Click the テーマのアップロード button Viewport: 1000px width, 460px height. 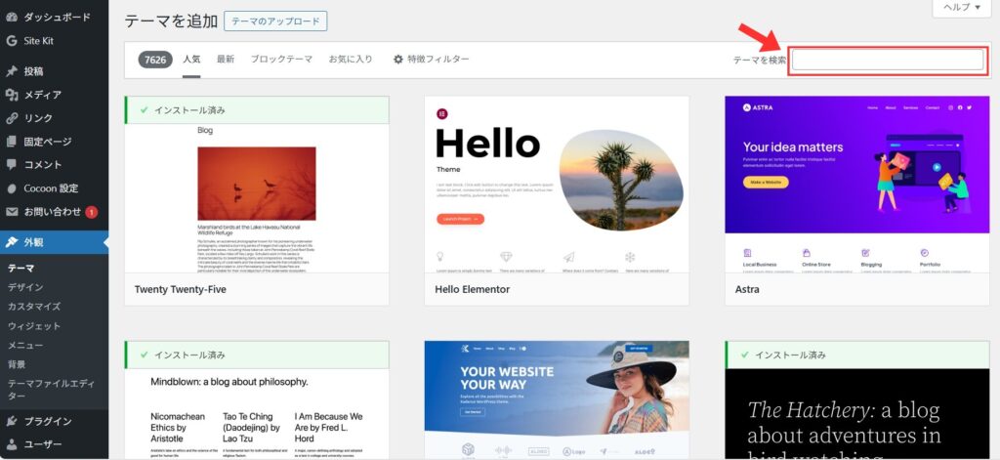275,21
